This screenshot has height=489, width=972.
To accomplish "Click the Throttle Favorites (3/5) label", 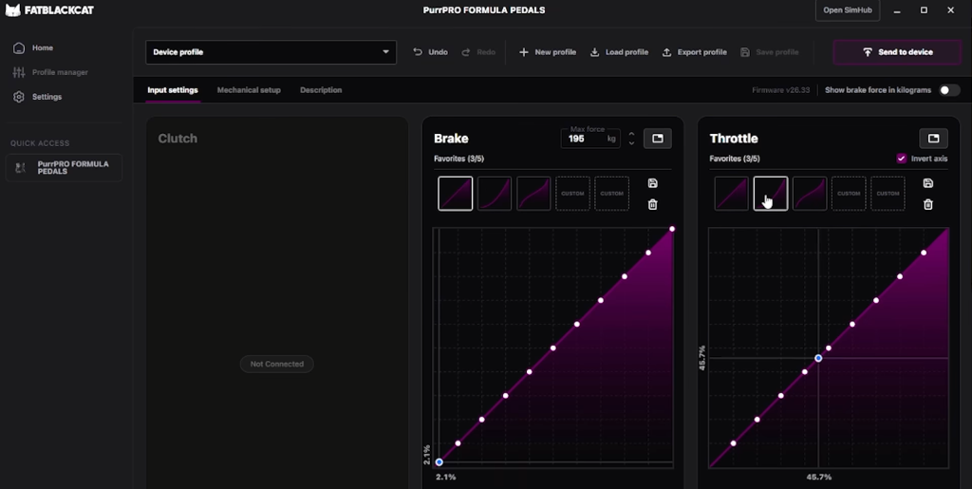I will coord(735,159).
